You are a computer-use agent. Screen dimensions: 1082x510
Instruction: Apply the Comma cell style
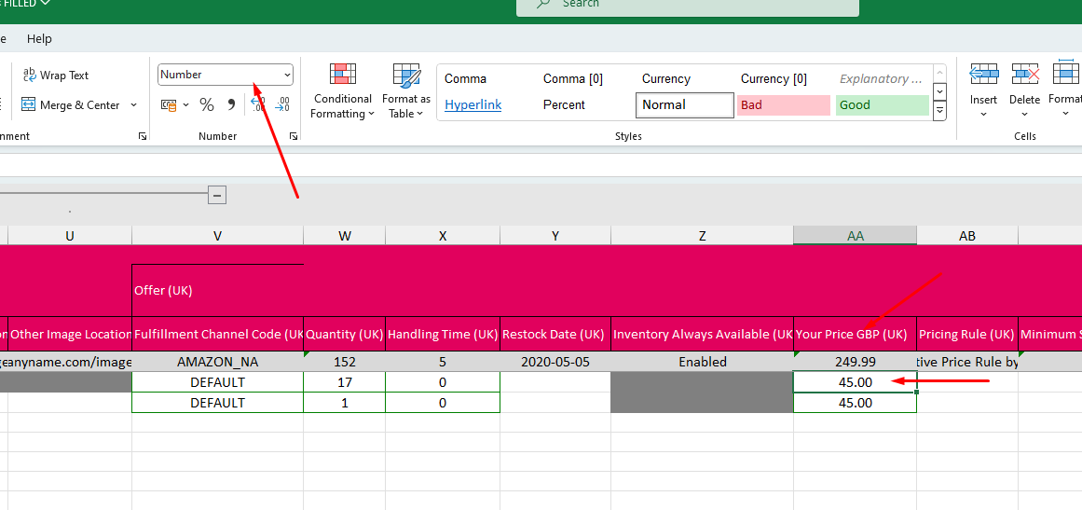click(486, 78)
